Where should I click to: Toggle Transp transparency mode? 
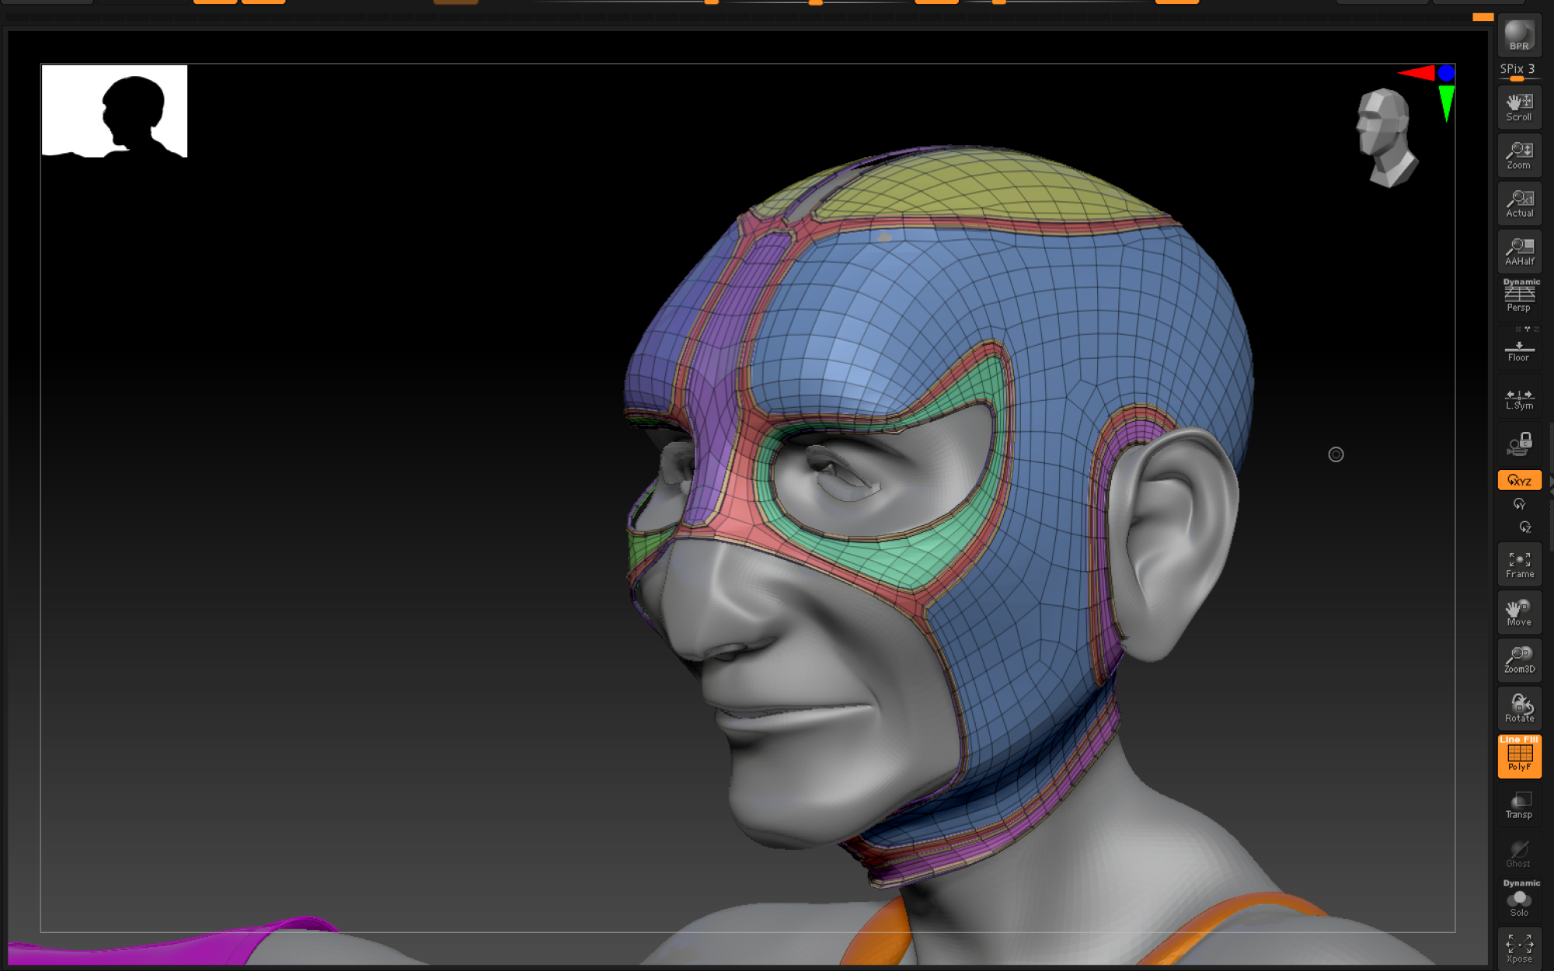[1519, 805]
